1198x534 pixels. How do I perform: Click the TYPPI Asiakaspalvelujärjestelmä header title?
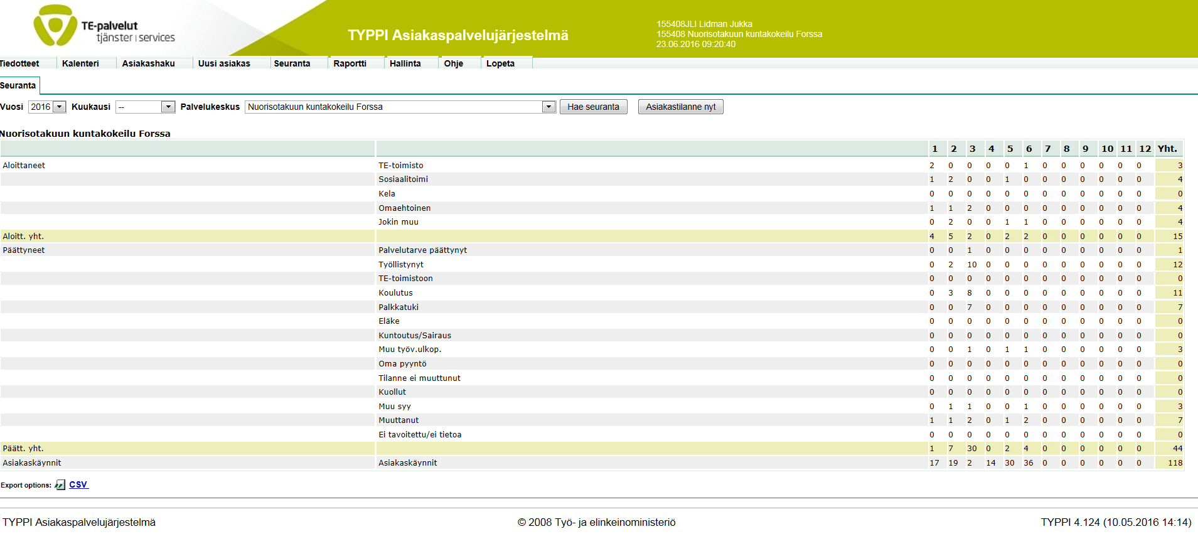point(458,35)
